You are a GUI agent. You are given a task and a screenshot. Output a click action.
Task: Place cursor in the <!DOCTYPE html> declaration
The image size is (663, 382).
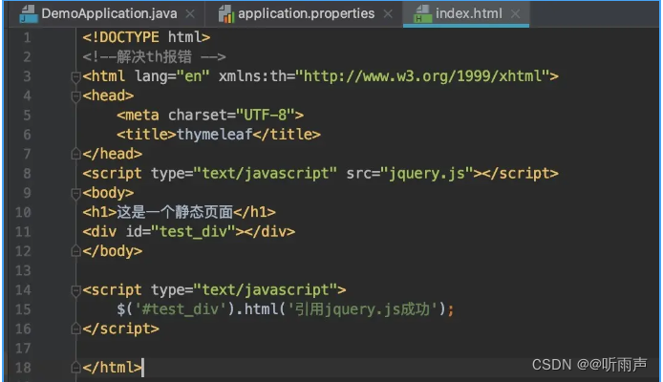coord(146,37)
